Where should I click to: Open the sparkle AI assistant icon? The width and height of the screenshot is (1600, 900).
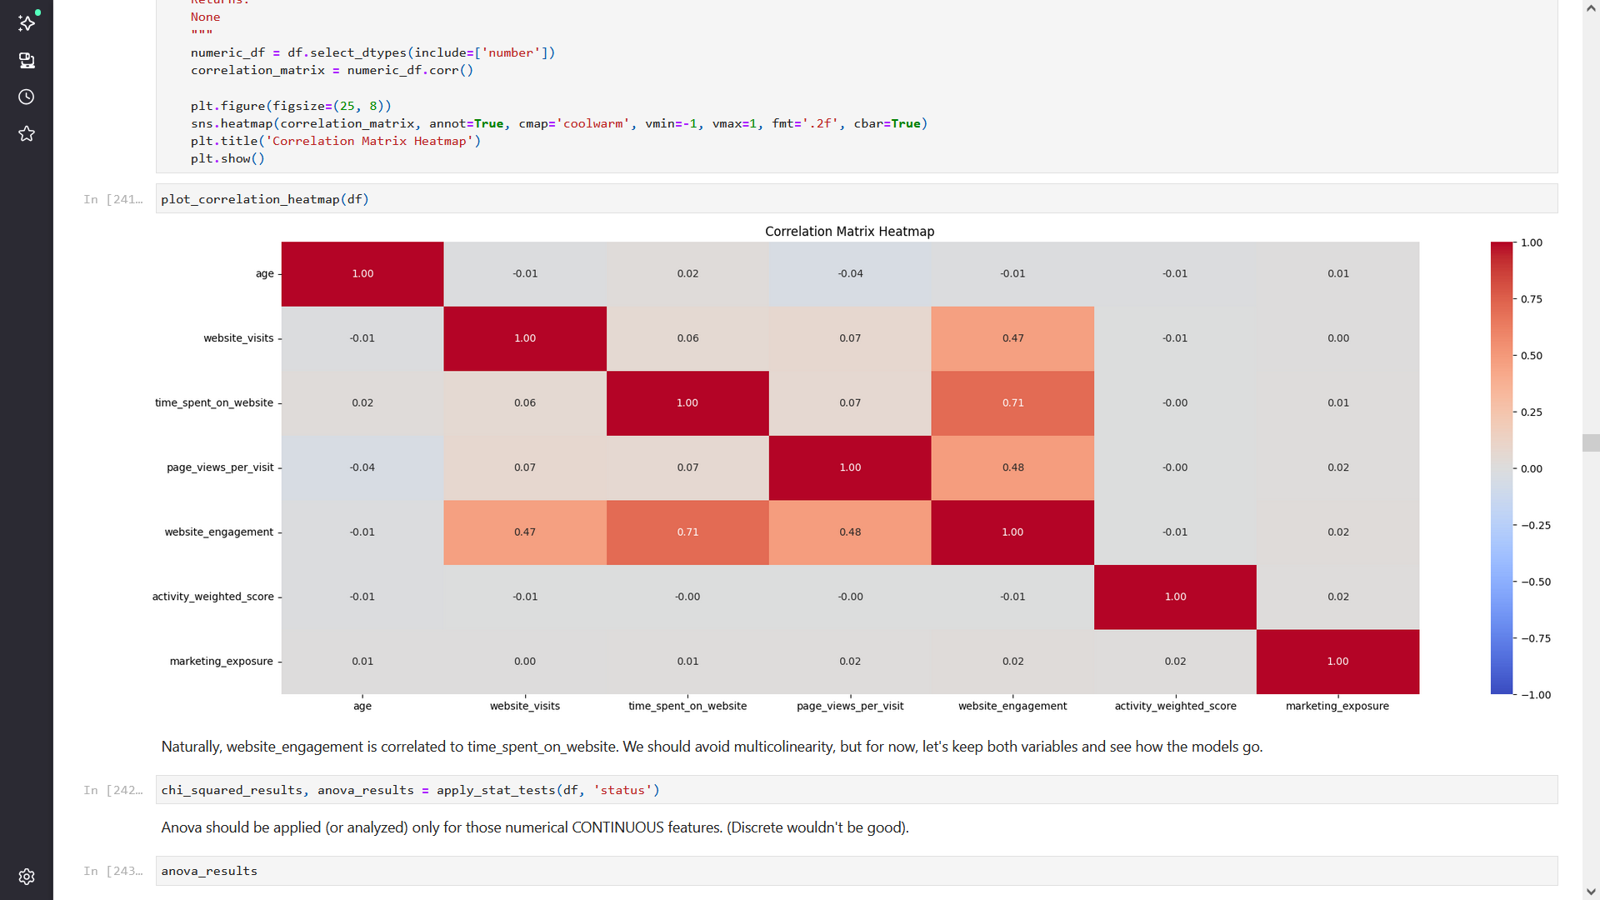pyautogui.click(x=27, y=23)
